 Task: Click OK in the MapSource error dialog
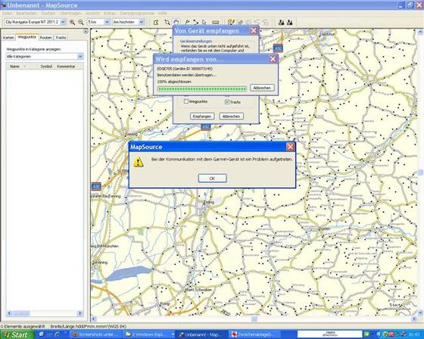coord(212,178)
